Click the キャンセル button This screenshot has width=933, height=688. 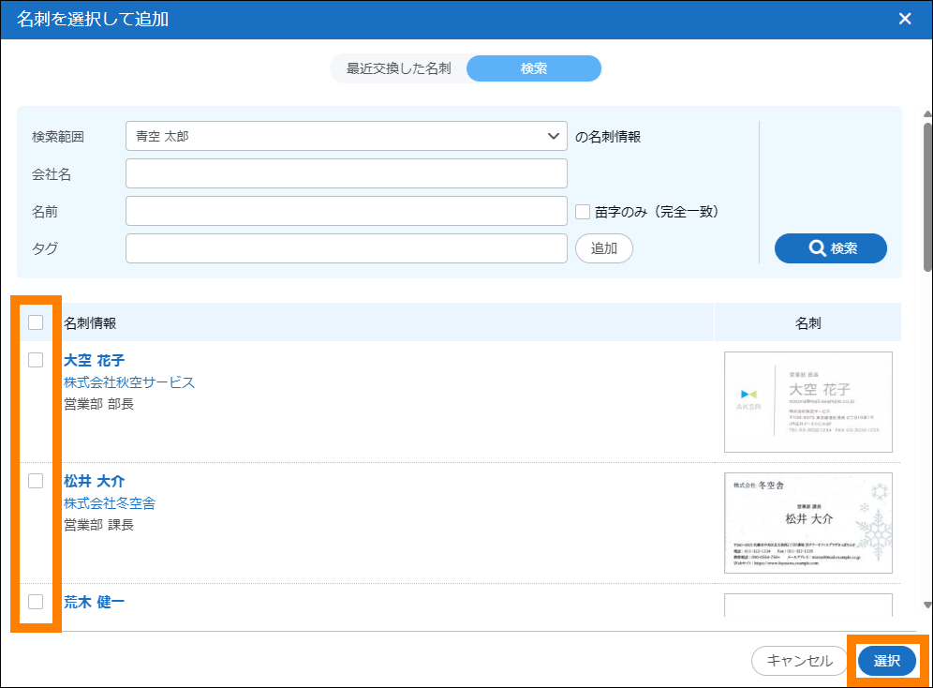(x=799, y=661)
